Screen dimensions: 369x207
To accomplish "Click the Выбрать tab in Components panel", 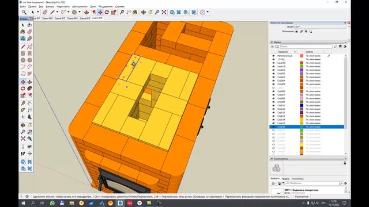I will [275, 179].
